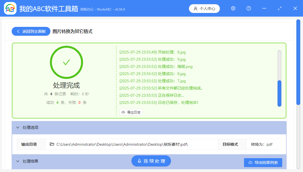Collapse the 处理选项 section
303x172 pixels.
(17, 127)
